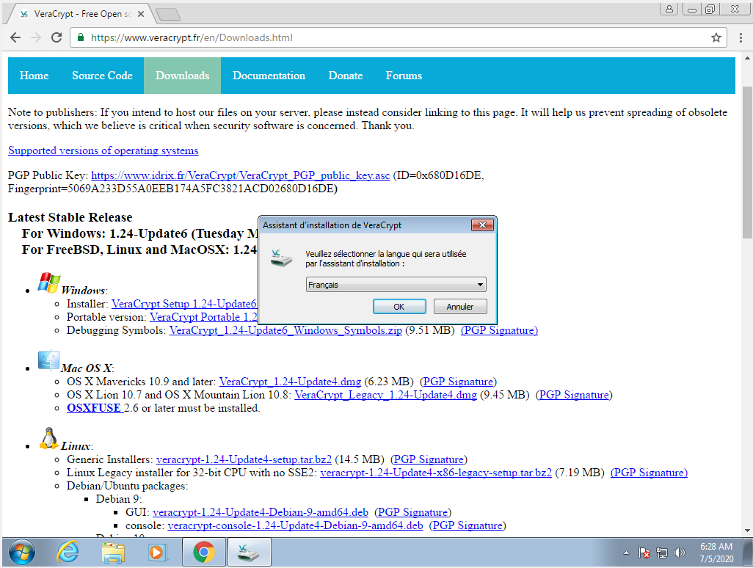The height and width of the screenshot is (568, 753).
Task: Click the Windows logo beside Windows heading
Action: pyautogui.click(x=49, y=283)
